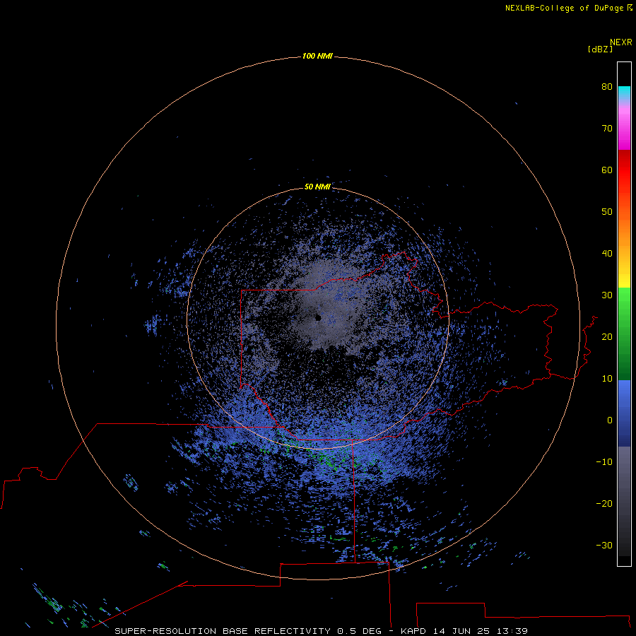Click the [dBZ] units label
Image resolution: width=636 pixels, height=636 pixels.
tap(600, 49)
